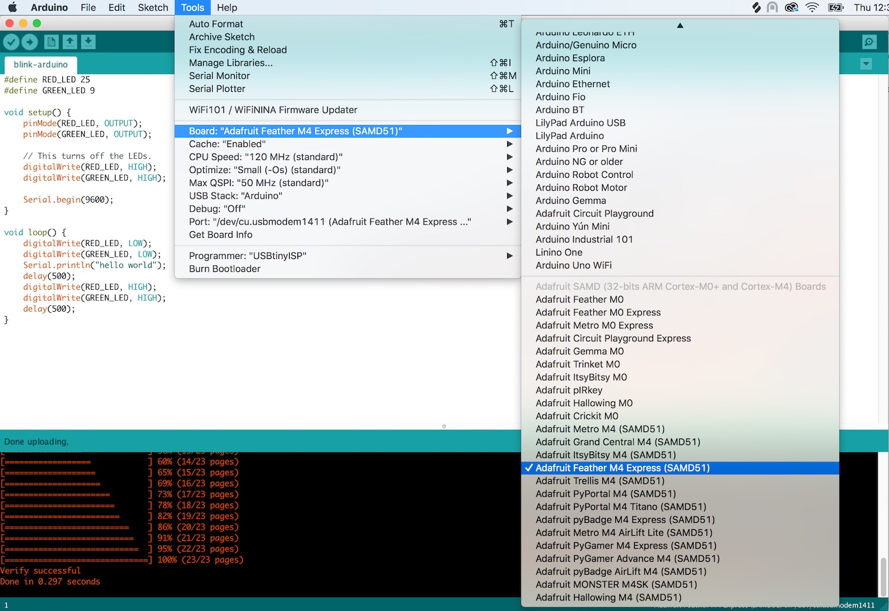
Task: Open the File menu
Action: coord(88,7)
